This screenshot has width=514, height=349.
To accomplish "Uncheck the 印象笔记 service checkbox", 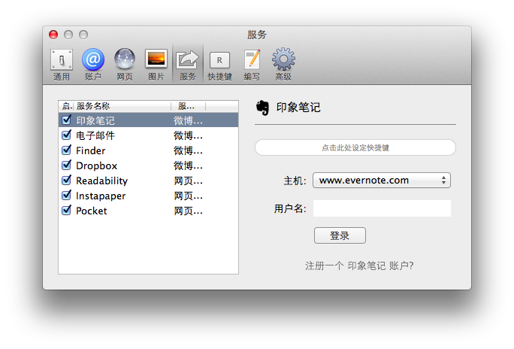I will point(67,120).
